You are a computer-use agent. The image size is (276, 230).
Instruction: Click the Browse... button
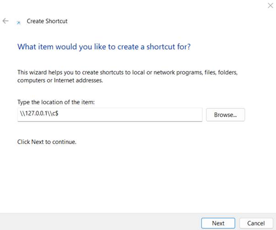pyautogui.click(x=225, y=115)
